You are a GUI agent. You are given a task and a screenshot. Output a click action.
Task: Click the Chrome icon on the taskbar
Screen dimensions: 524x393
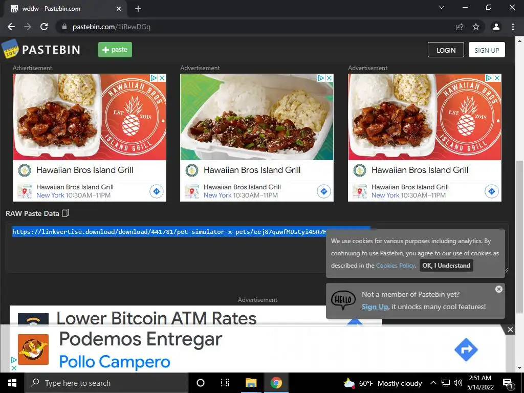(x=276, y=383)
